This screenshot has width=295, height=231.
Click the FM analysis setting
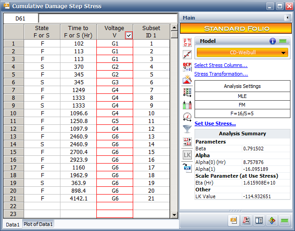coord(242,105)
